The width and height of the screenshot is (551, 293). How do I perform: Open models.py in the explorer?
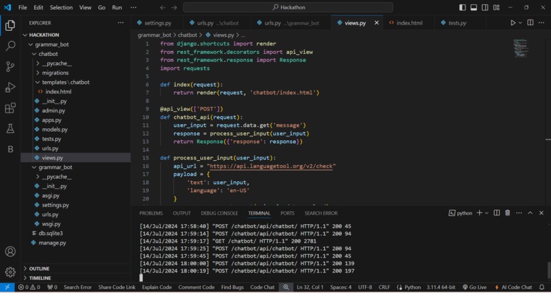(55, 129)
